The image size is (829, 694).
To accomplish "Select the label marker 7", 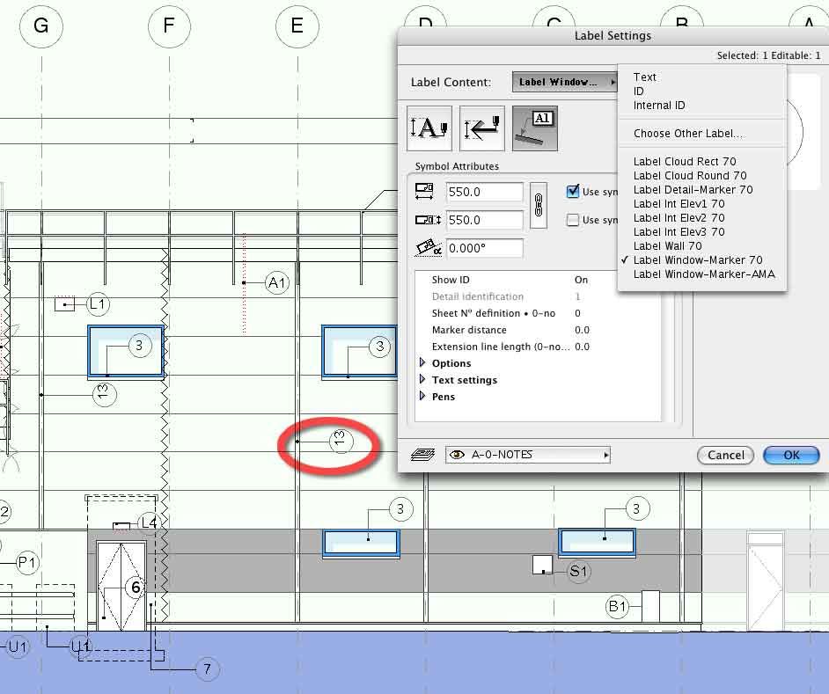I will 207,669.
